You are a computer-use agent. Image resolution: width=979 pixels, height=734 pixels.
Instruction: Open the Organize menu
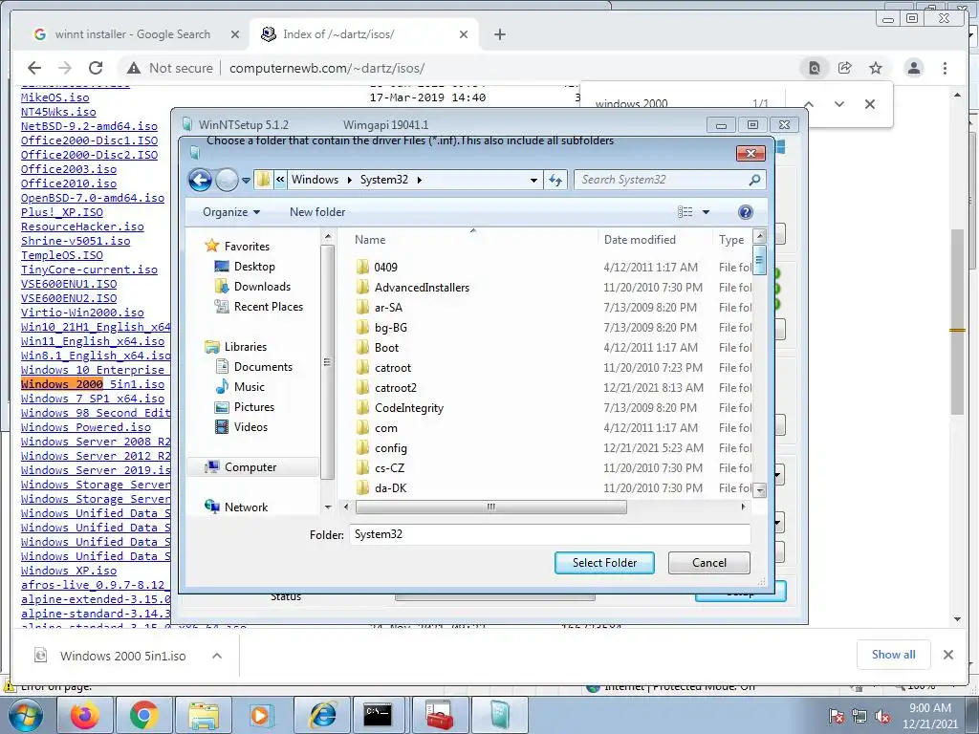click(x=231, y=212)
